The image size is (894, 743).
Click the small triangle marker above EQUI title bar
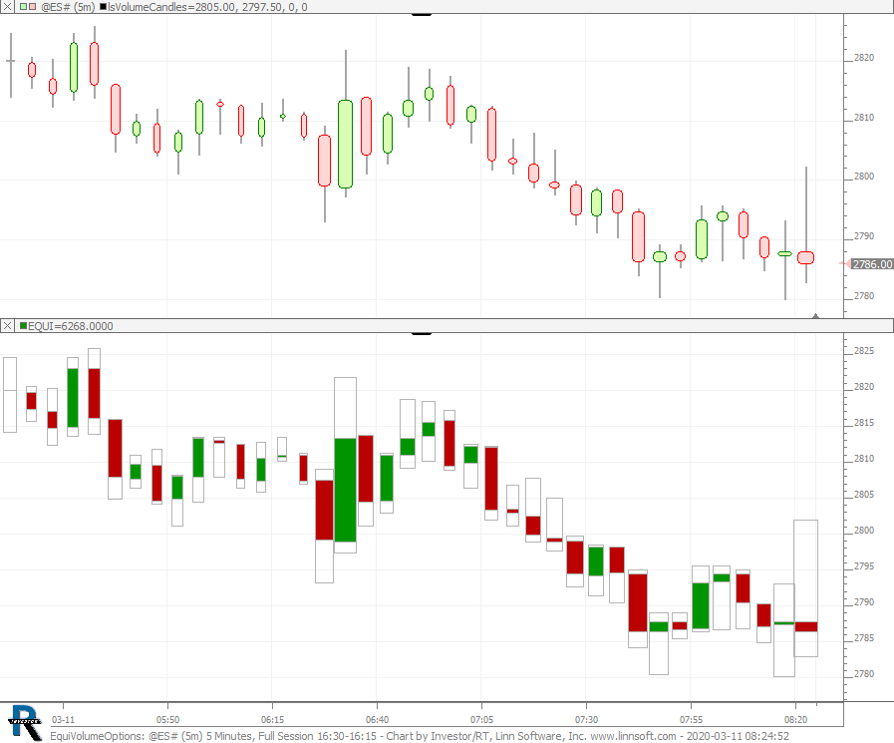(x=816, y=315)
